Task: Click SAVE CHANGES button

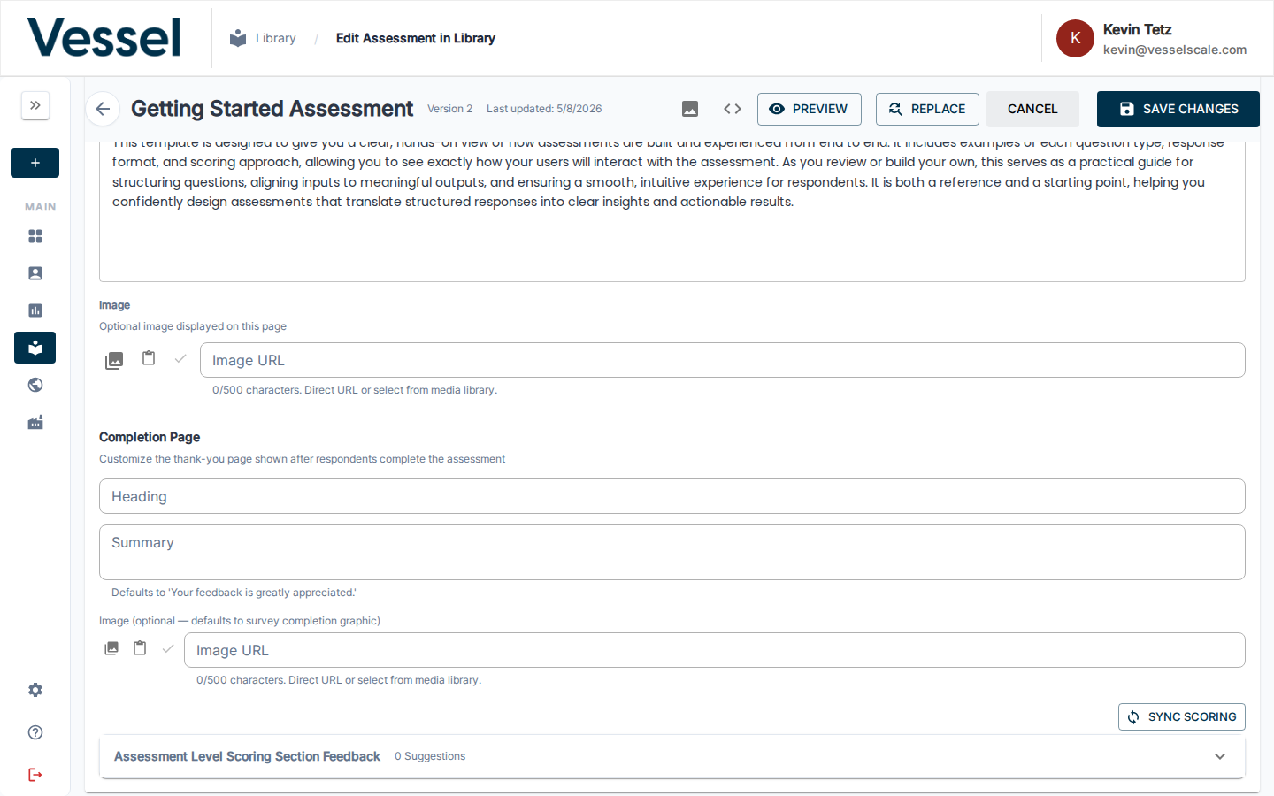Action: 1178,109
